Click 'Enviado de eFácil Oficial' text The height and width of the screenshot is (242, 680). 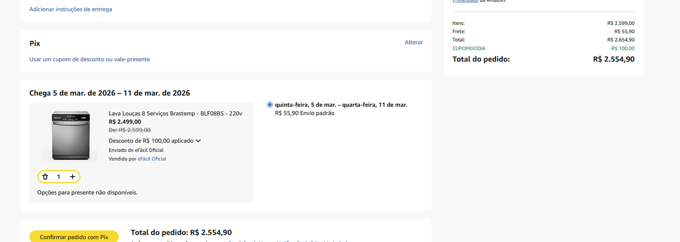tap(136, 150)
